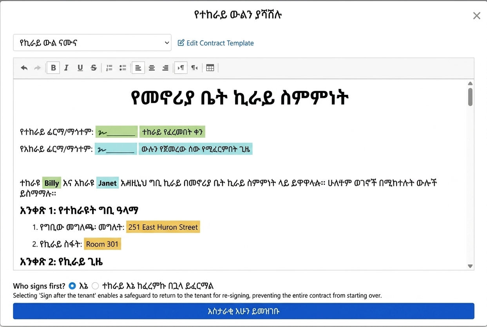Select the landlord signing time blue field
Viewport: 487px width, 327px height.
[x=196, y=149]
